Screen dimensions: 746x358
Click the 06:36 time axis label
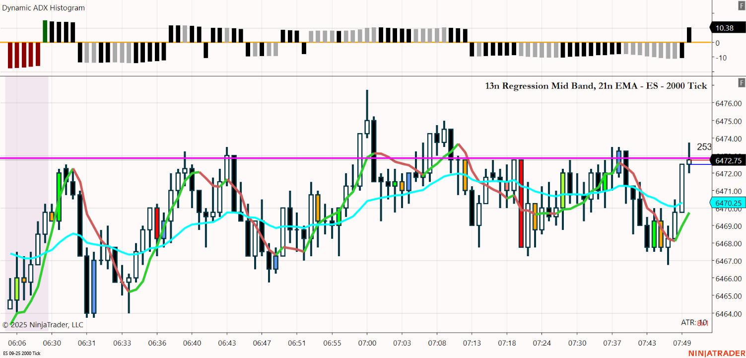tap(157, 343)
